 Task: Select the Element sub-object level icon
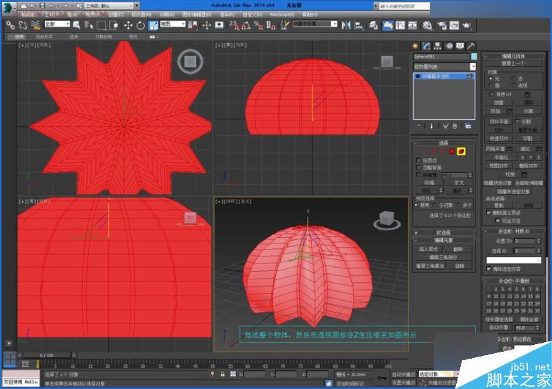[462, 150]
